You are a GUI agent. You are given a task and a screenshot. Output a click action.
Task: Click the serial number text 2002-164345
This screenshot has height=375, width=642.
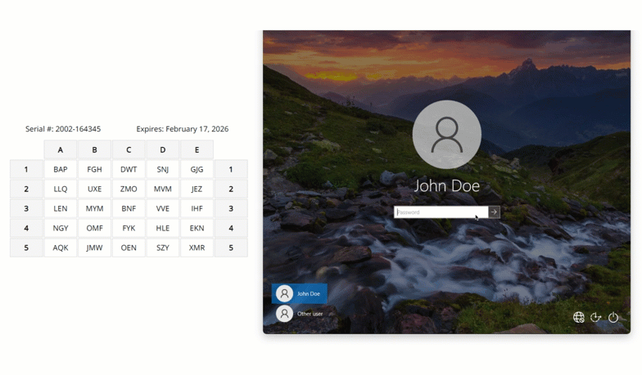(78, 129)
